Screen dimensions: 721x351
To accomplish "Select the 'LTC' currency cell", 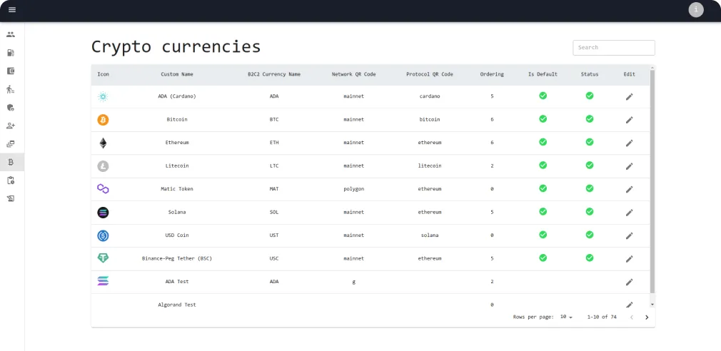I will click(274, 166).
